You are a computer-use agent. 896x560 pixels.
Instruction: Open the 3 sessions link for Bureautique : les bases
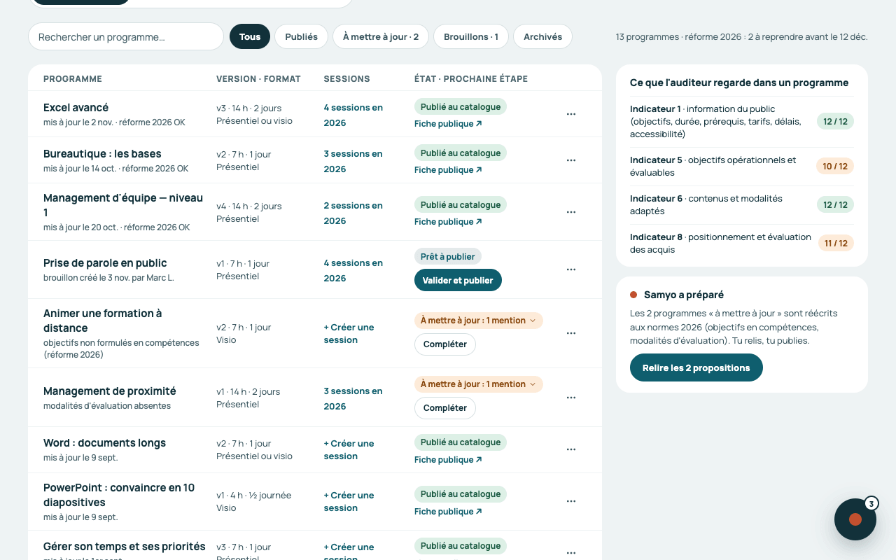point(353,161)
